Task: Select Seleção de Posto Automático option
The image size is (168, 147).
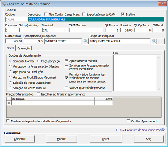Action: coord(10,83)
